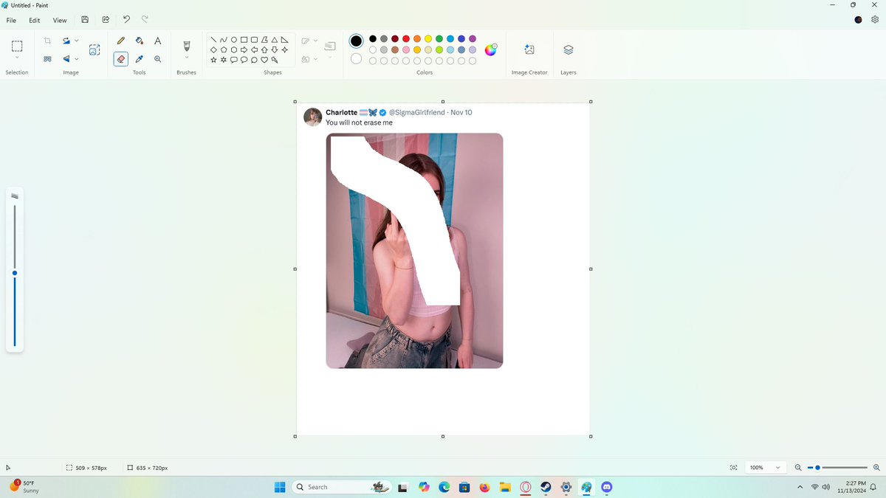The image size is (886, 498).
Task: Click the canvas bottom-right resize handle
Action: (591, 437)
